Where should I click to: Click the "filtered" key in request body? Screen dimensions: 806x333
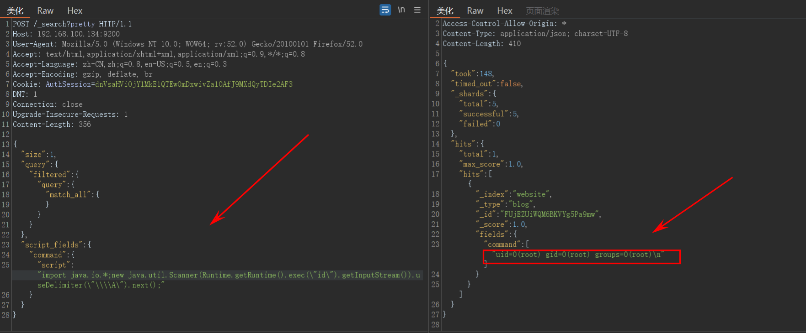[x=50, y=174]
